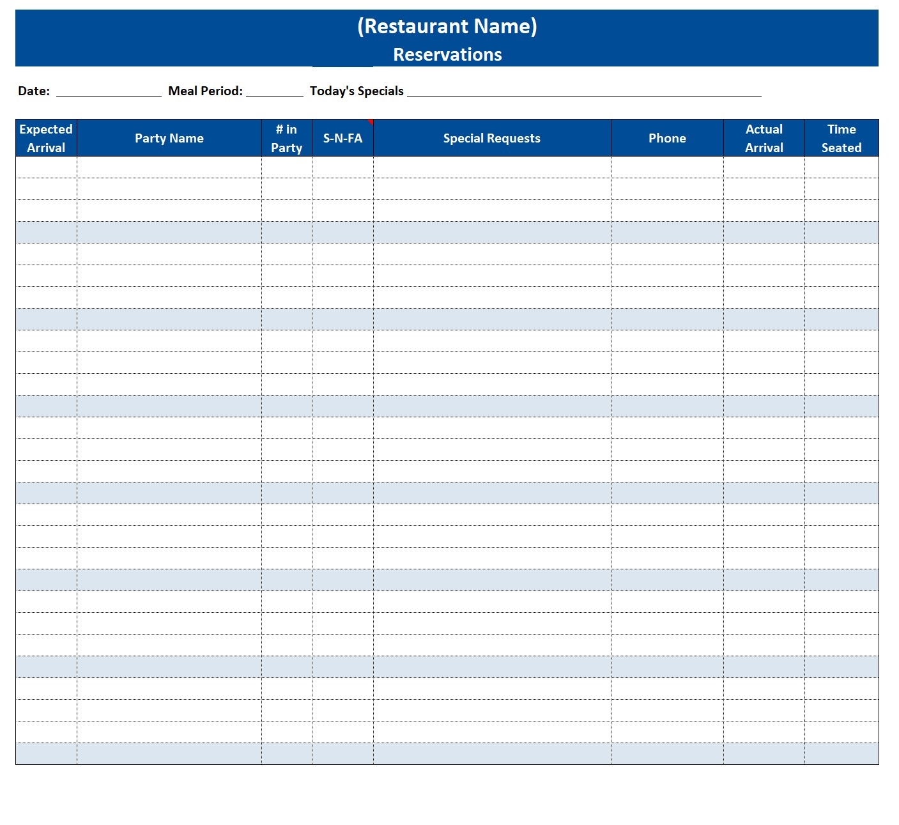
Task: Click the first shaded row under Expected Arrival
Action: click(45, 231)
